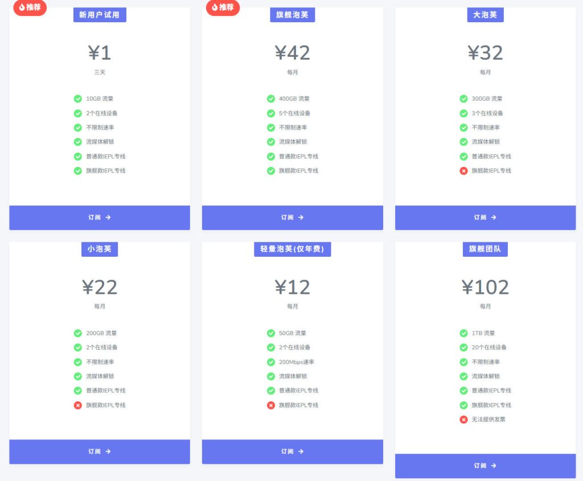
Task: Click the 10GB 流量 feature text
Action: pyautogui.click(x=100, y=98)
